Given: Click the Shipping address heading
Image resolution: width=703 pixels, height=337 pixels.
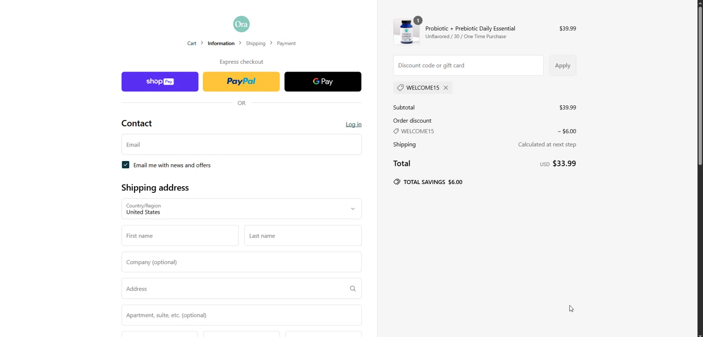Looking at the screenshot, I should (155, 188).
